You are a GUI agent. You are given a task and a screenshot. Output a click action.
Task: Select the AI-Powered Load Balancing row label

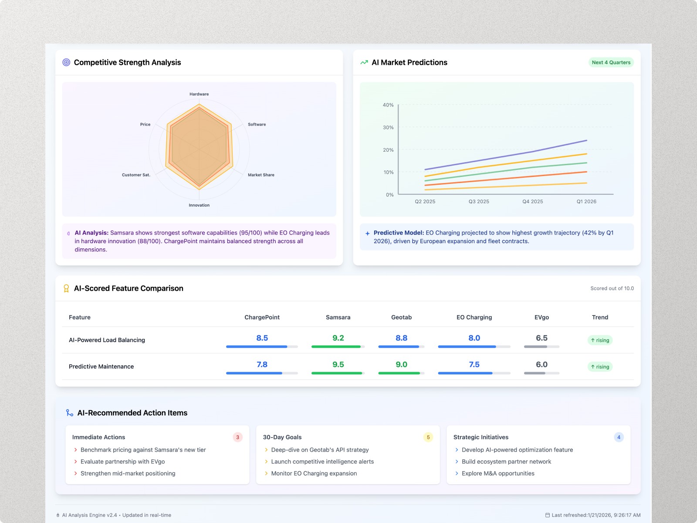tap(107, 340)
